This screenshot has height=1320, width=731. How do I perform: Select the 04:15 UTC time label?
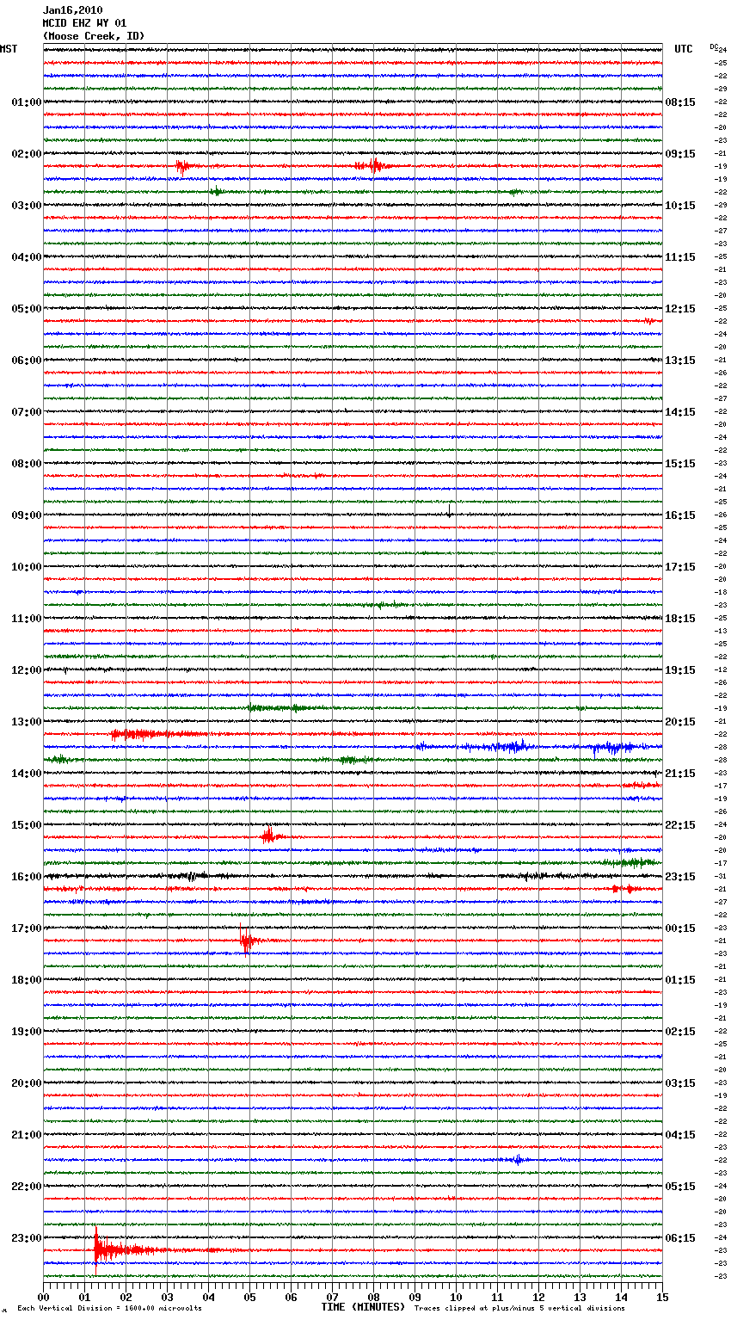[x=680, y=1135]
